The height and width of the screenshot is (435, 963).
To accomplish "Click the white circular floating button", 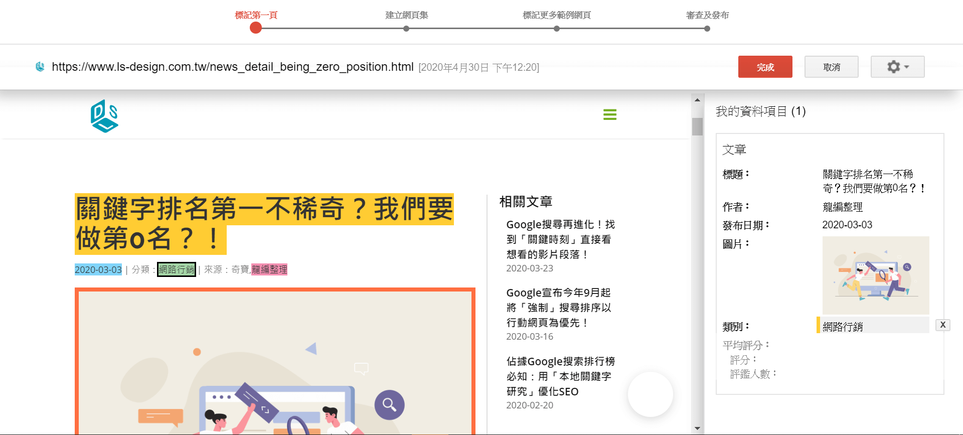I will (x=651, y=394).
